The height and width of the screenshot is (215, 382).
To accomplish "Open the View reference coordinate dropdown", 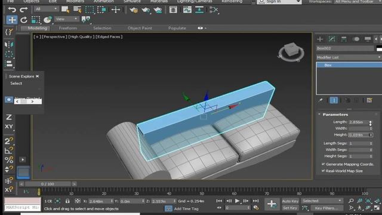I will click(66, 19).
